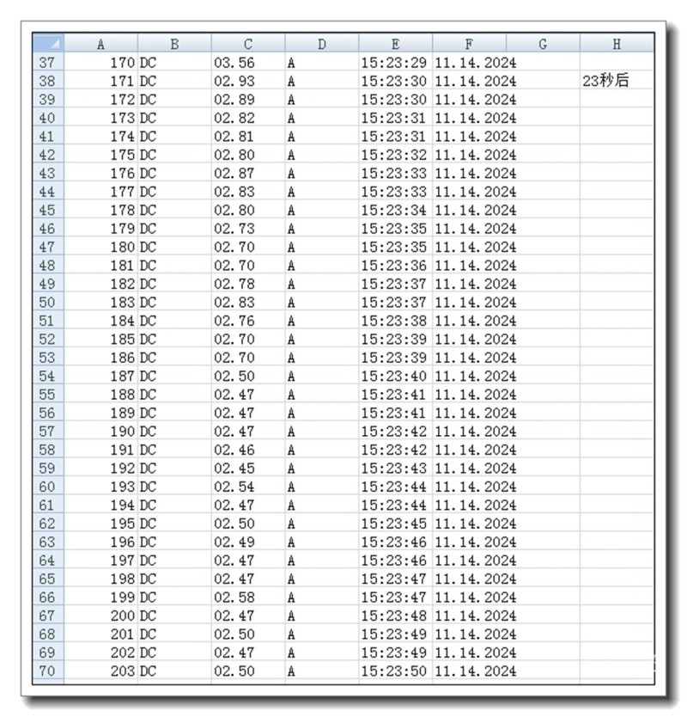Click the cell with value 03.56

(248, 63)
